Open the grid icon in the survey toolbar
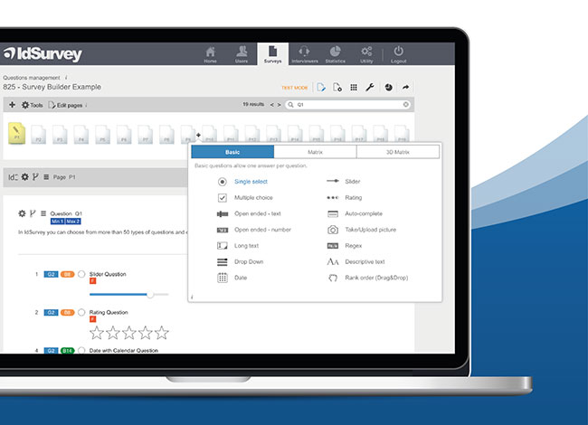The width and height of the screenshot is (588, 425). click(354, 88)
